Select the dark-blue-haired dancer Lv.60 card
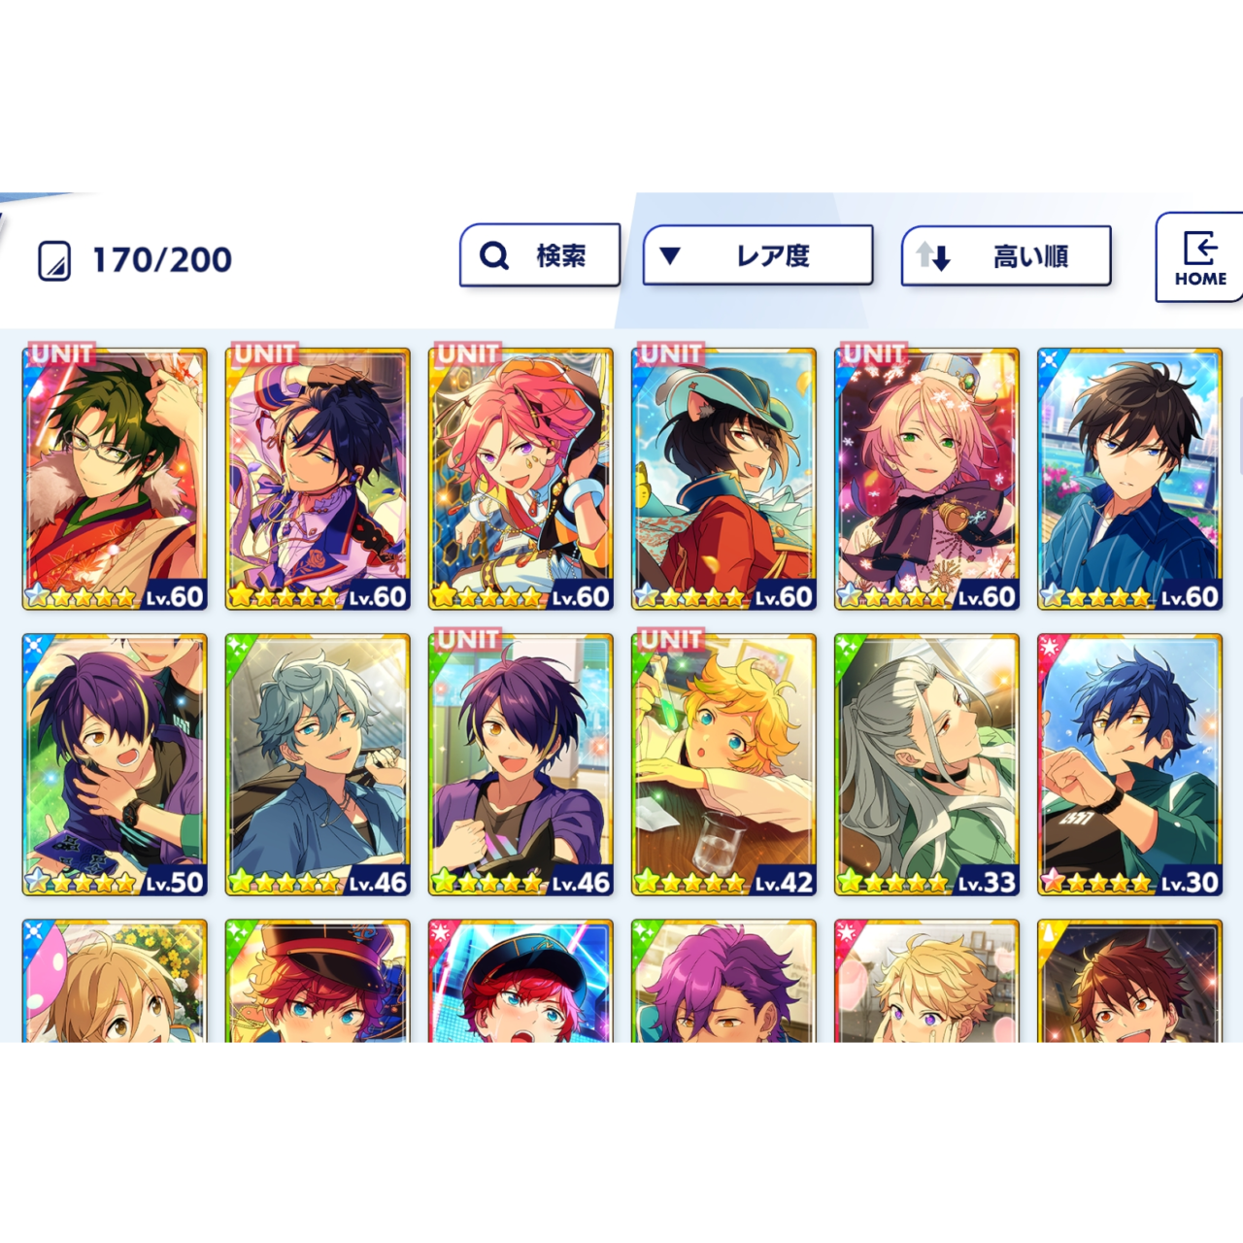 [x=318, y=479]
